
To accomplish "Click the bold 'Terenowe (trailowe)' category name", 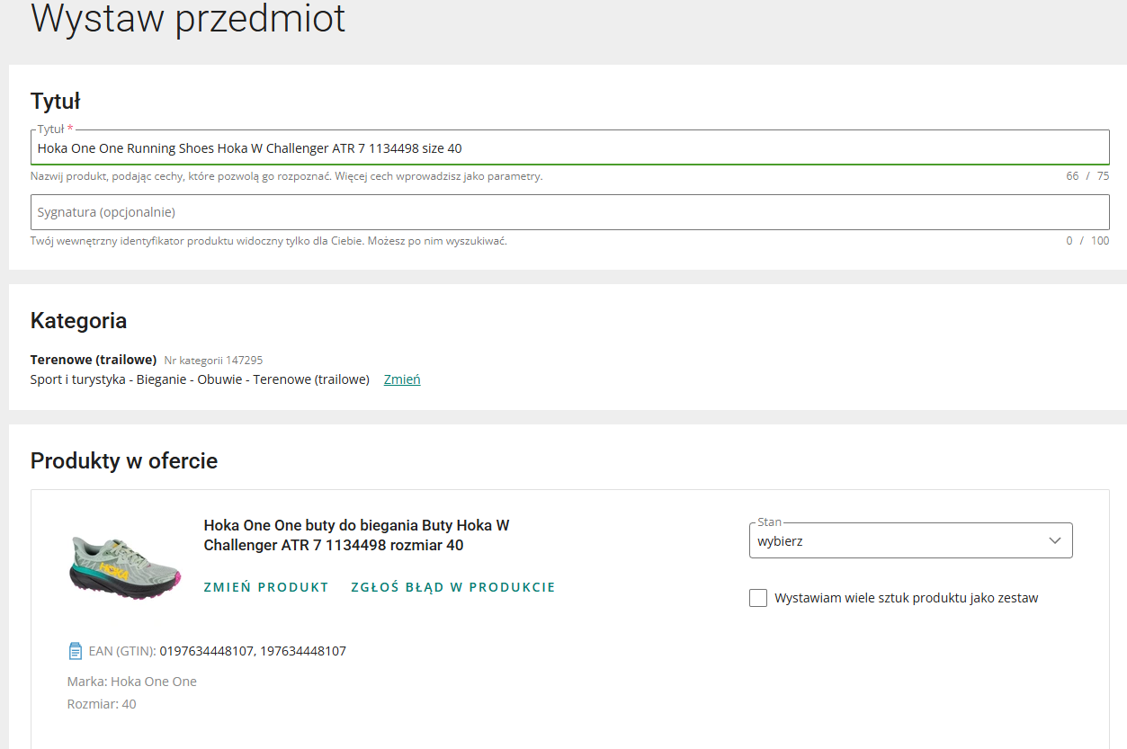I will (94, 360).
